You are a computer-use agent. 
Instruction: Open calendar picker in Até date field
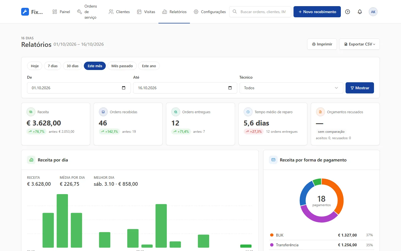click(230, 88)
